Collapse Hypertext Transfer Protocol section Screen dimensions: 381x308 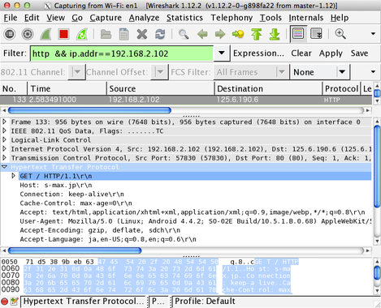[x=5, y=167]
